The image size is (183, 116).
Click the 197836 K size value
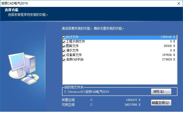point(169,55)
